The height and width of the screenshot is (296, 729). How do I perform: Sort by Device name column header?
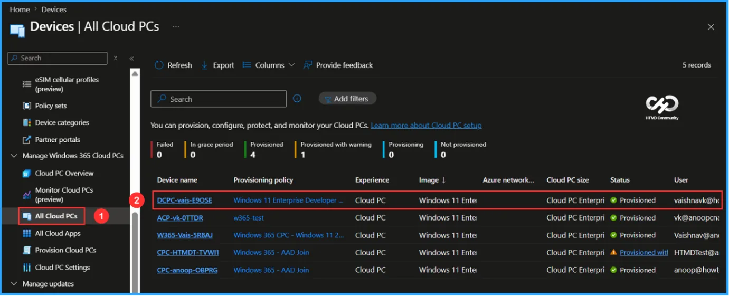177,180
